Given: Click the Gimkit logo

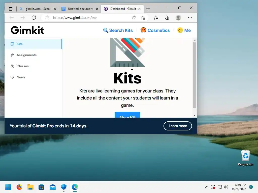Looking at the screenshot, I should pos(27,30).
